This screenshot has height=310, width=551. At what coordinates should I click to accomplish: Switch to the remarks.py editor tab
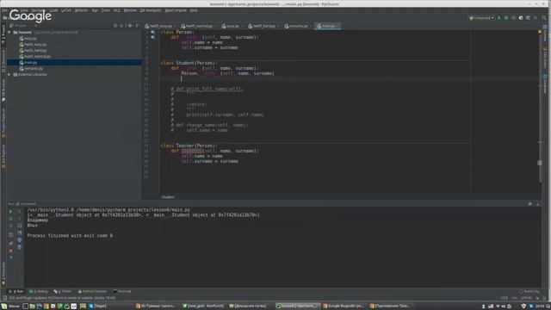(x=298, y=26)
